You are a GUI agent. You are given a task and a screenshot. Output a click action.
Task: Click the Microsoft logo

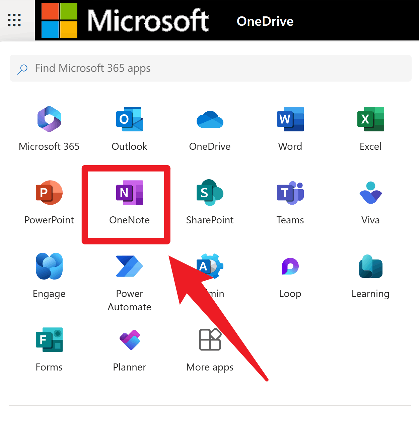[60, 20]
